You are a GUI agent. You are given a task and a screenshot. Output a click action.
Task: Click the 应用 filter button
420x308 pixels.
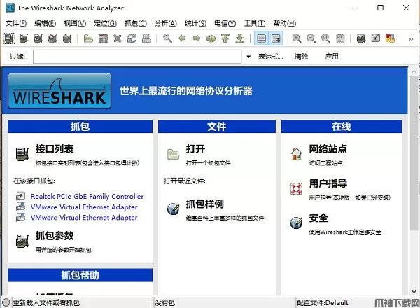[331, 56]
